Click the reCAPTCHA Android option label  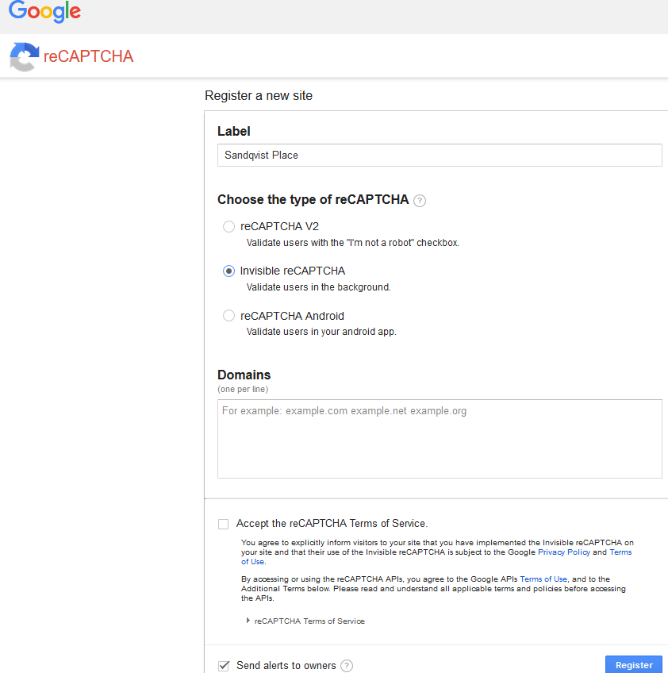[x=292, y=315]
